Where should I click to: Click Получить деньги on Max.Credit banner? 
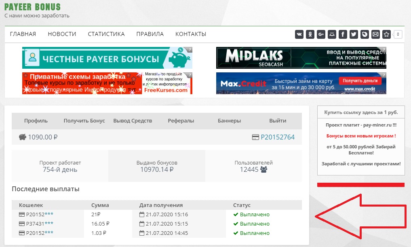click(360, 81)
